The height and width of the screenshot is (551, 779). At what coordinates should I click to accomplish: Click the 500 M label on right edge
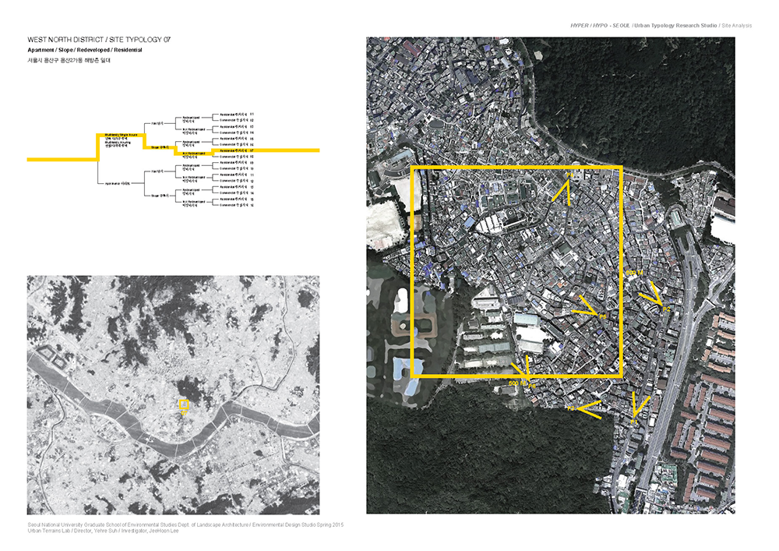[631, 274]
